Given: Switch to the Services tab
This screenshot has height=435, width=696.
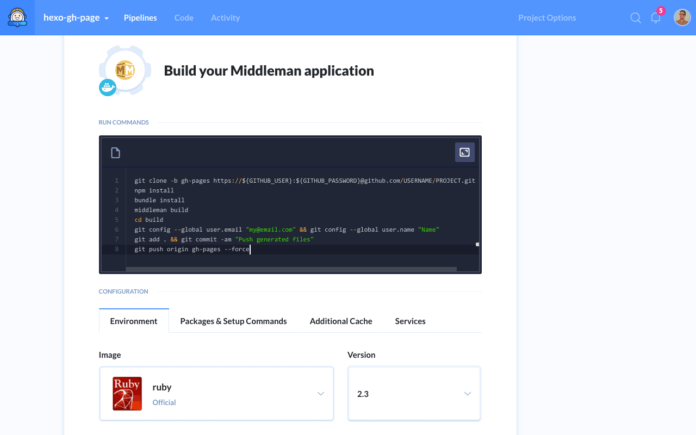Looking at the screenshot, I should (x=410, y=321).
